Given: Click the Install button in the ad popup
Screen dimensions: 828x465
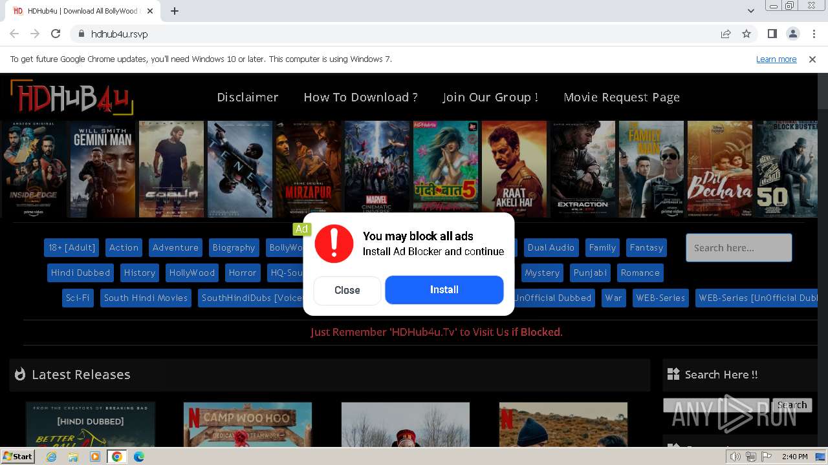Looking at the screenshot, I should click(x=444, y=290).
